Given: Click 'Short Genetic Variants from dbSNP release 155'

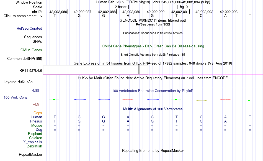Looking at the screenshot, I should (153, 55).
